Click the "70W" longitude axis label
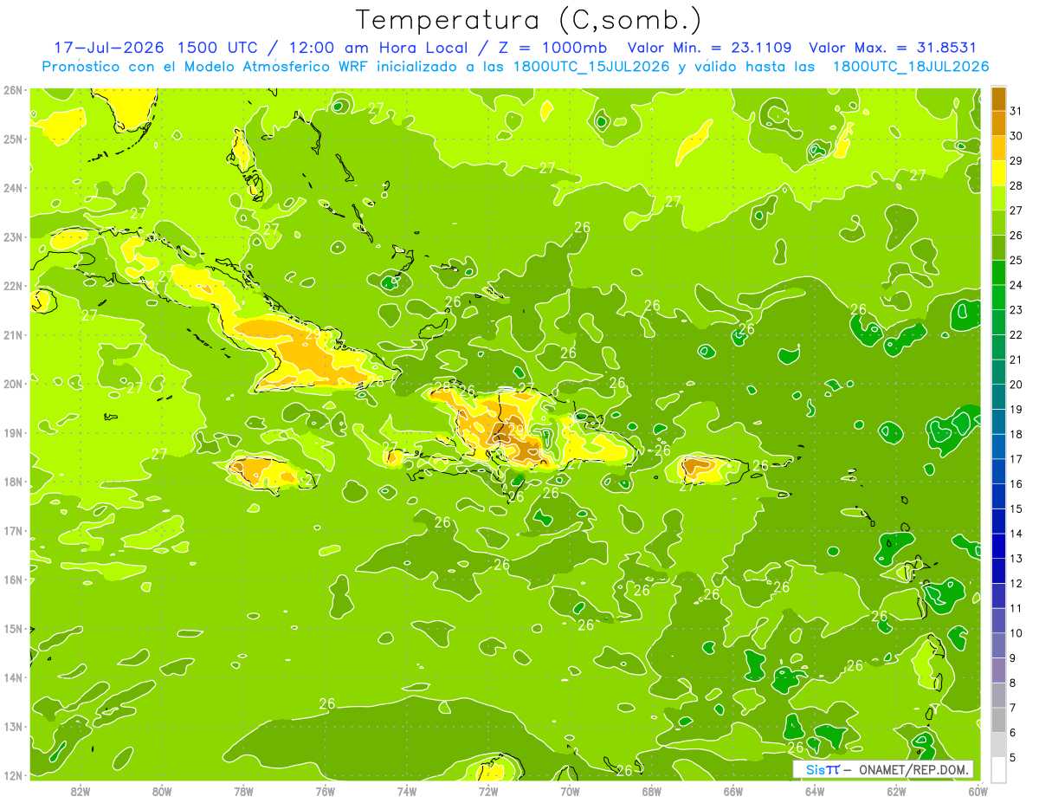 (x=570, y=791)
